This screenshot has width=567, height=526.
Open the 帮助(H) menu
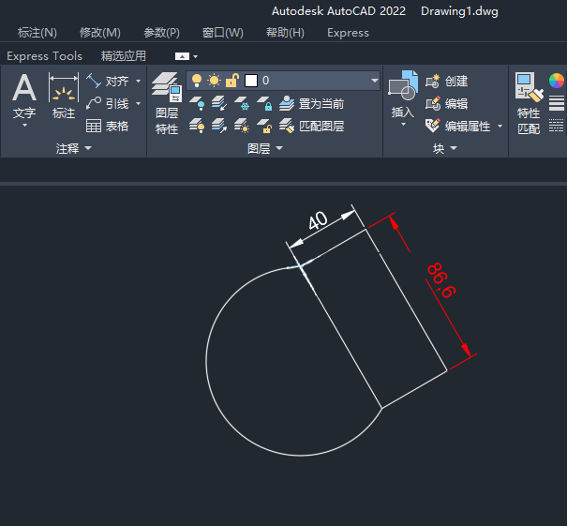[x=285, y=33]
